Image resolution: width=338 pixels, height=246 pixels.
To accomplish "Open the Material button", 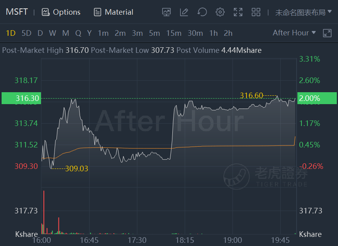I will [113, 12].
